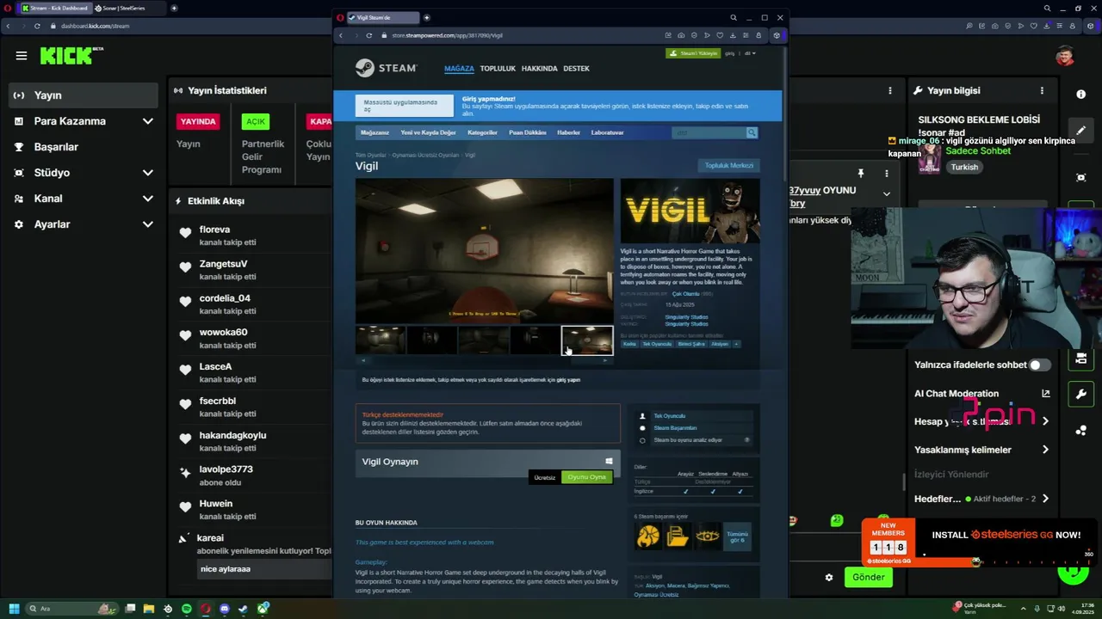Expand the Hedefler active goals row
Screen dimensions: 1102x619
pyautogui.click(x=981, y=499)
